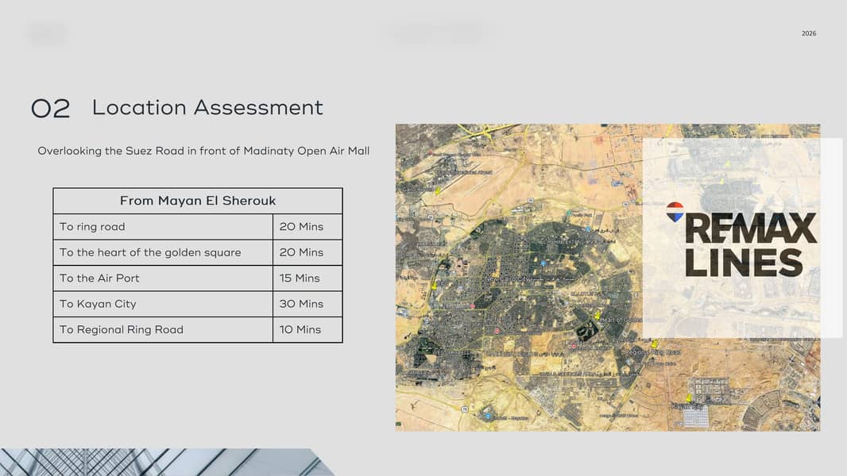Select the glass building image at bottom-left
Image resolution: width=847 pixels, height=476 pixels.
tap(168, 462)
